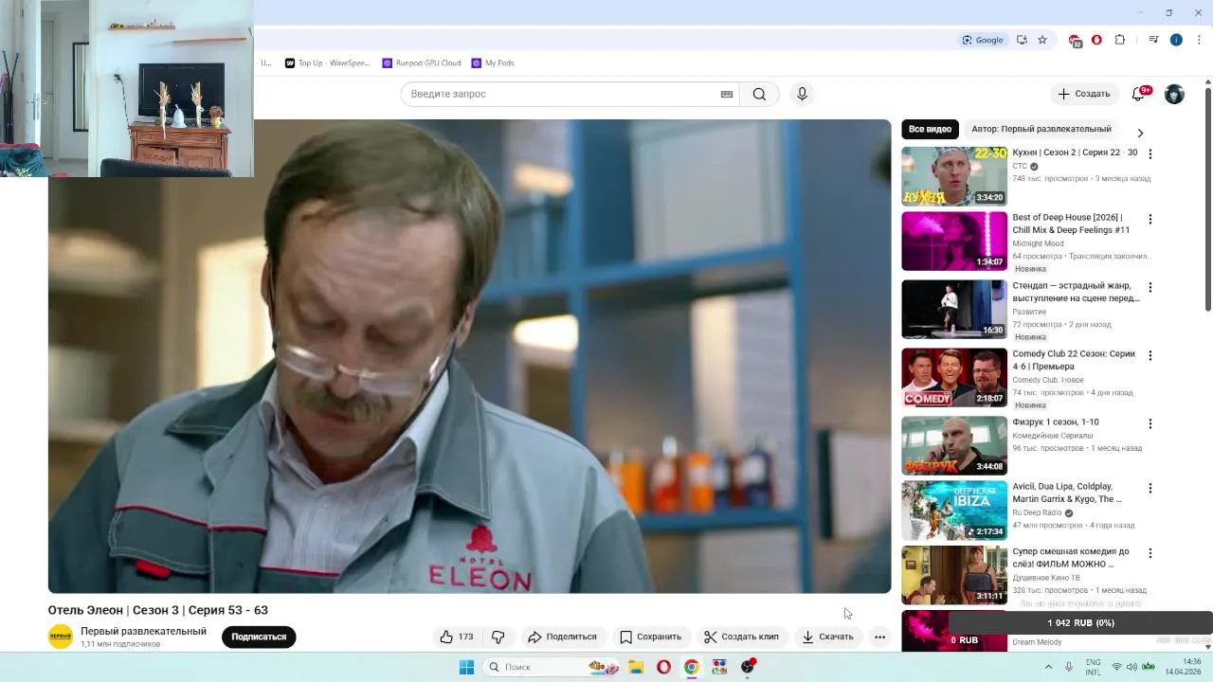Open File Explorer from the taskbar
This screenshot has width=1213, height=682.
636,667
